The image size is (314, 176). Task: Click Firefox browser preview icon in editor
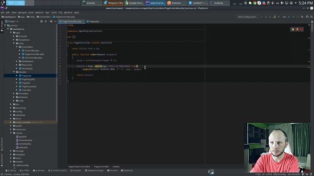[x=297, y=29]
